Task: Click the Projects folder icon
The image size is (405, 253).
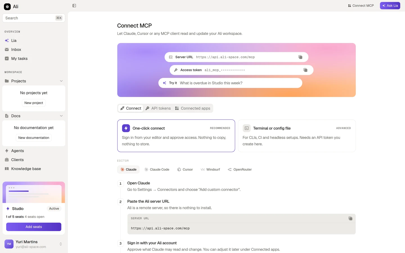Action: [7, 81]
